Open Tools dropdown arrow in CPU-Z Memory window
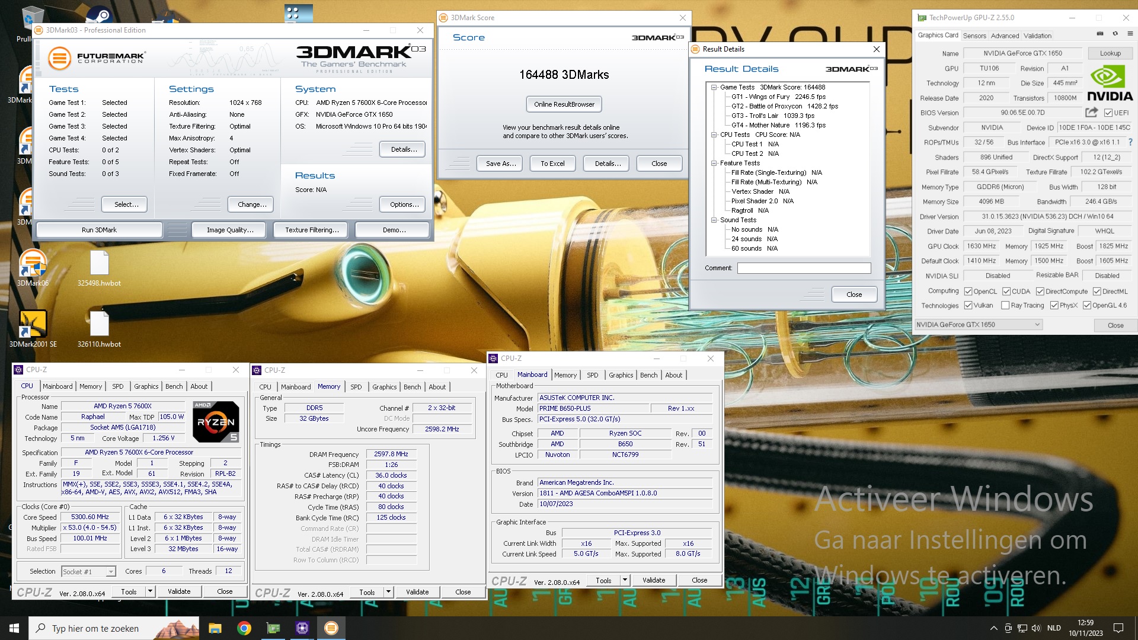This screenshot has height=640, width=1138. tap(389, 592)
